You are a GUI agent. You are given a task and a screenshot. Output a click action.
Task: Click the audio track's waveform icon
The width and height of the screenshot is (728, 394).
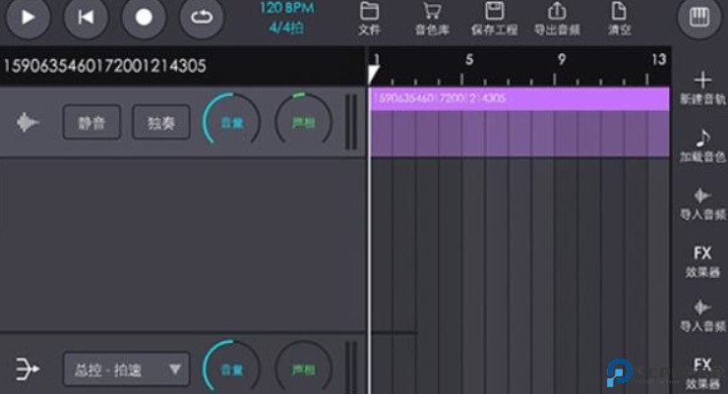[x=29, y=123]
